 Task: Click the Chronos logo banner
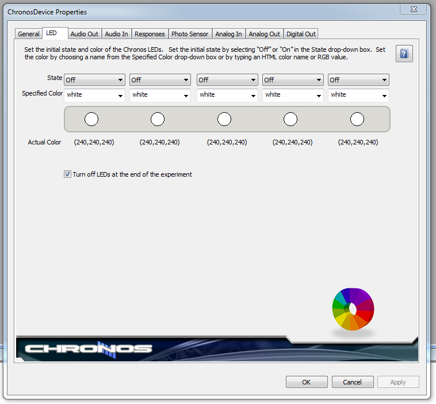(x=217, y=349)
